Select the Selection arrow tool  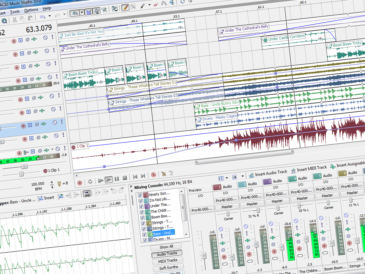coord(133,7)
